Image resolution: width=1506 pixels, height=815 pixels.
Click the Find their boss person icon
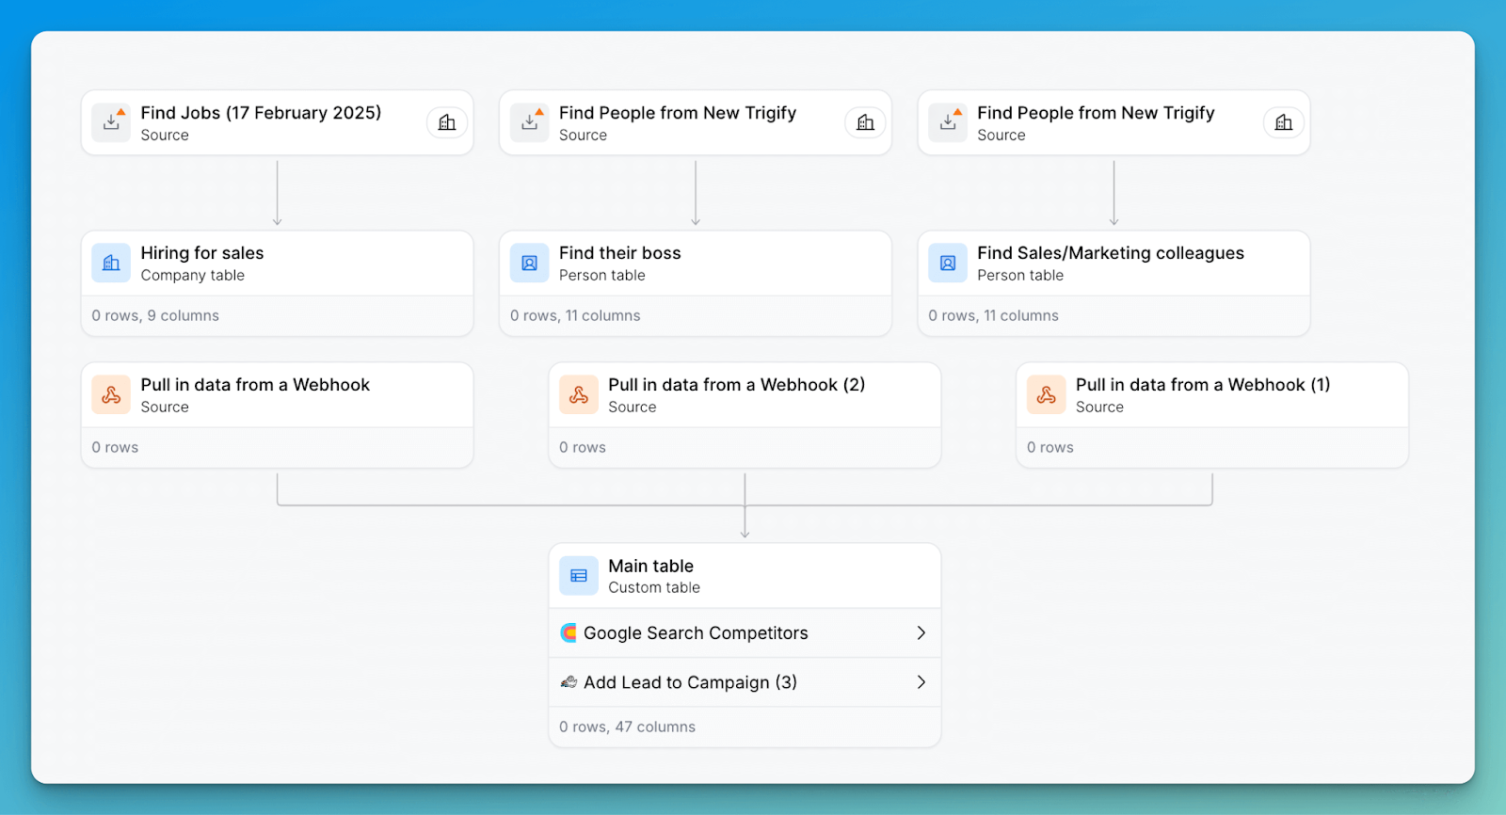[530, 264]
